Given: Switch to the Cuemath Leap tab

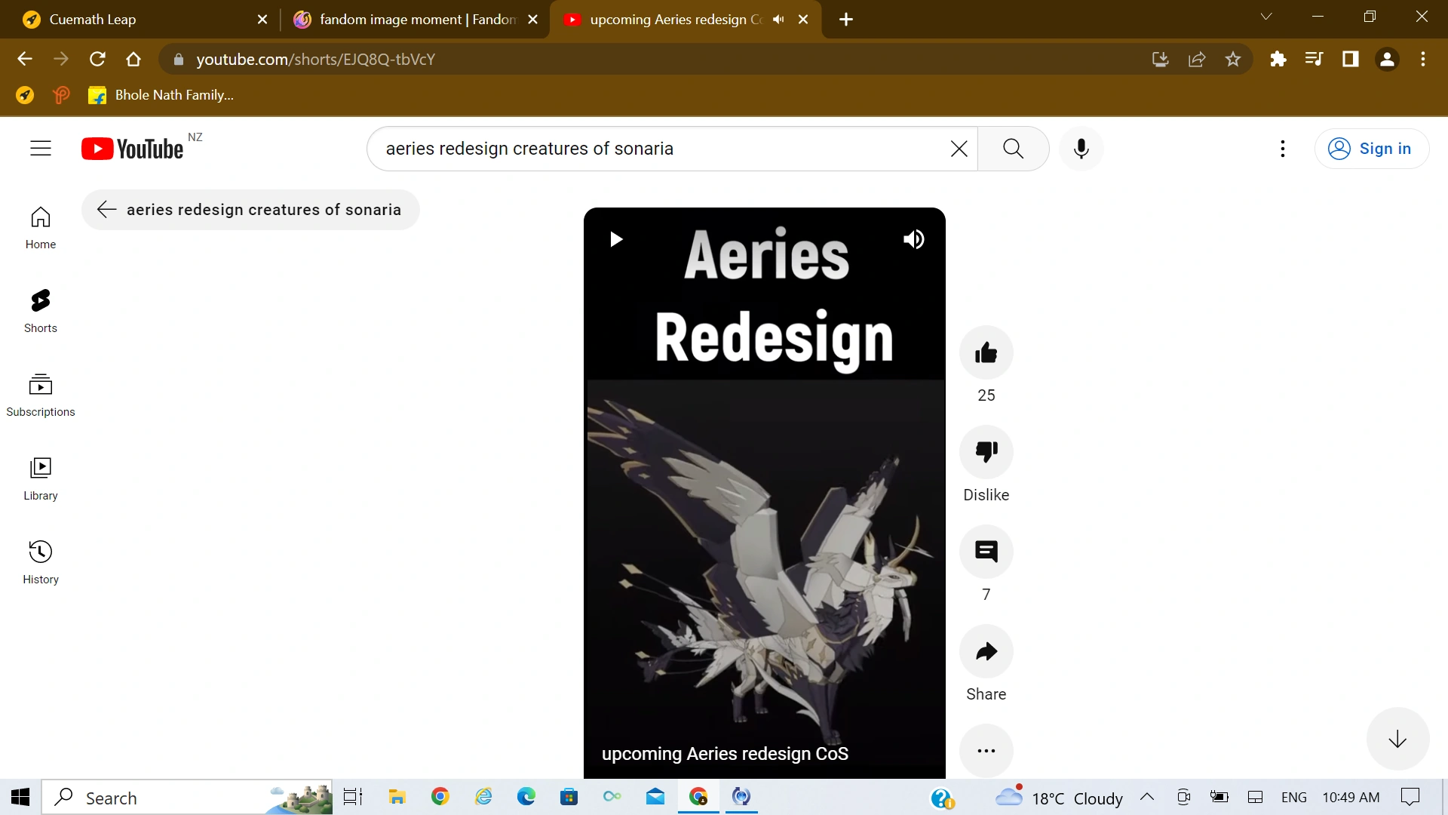Looking at the screenshot, I should coord(136,20).
